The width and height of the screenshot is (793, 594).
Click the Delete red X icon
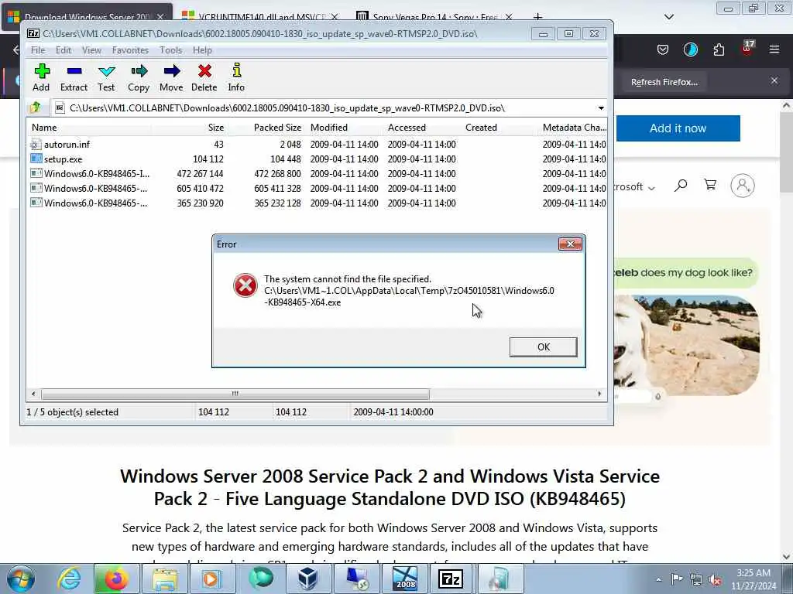(204, 71)
